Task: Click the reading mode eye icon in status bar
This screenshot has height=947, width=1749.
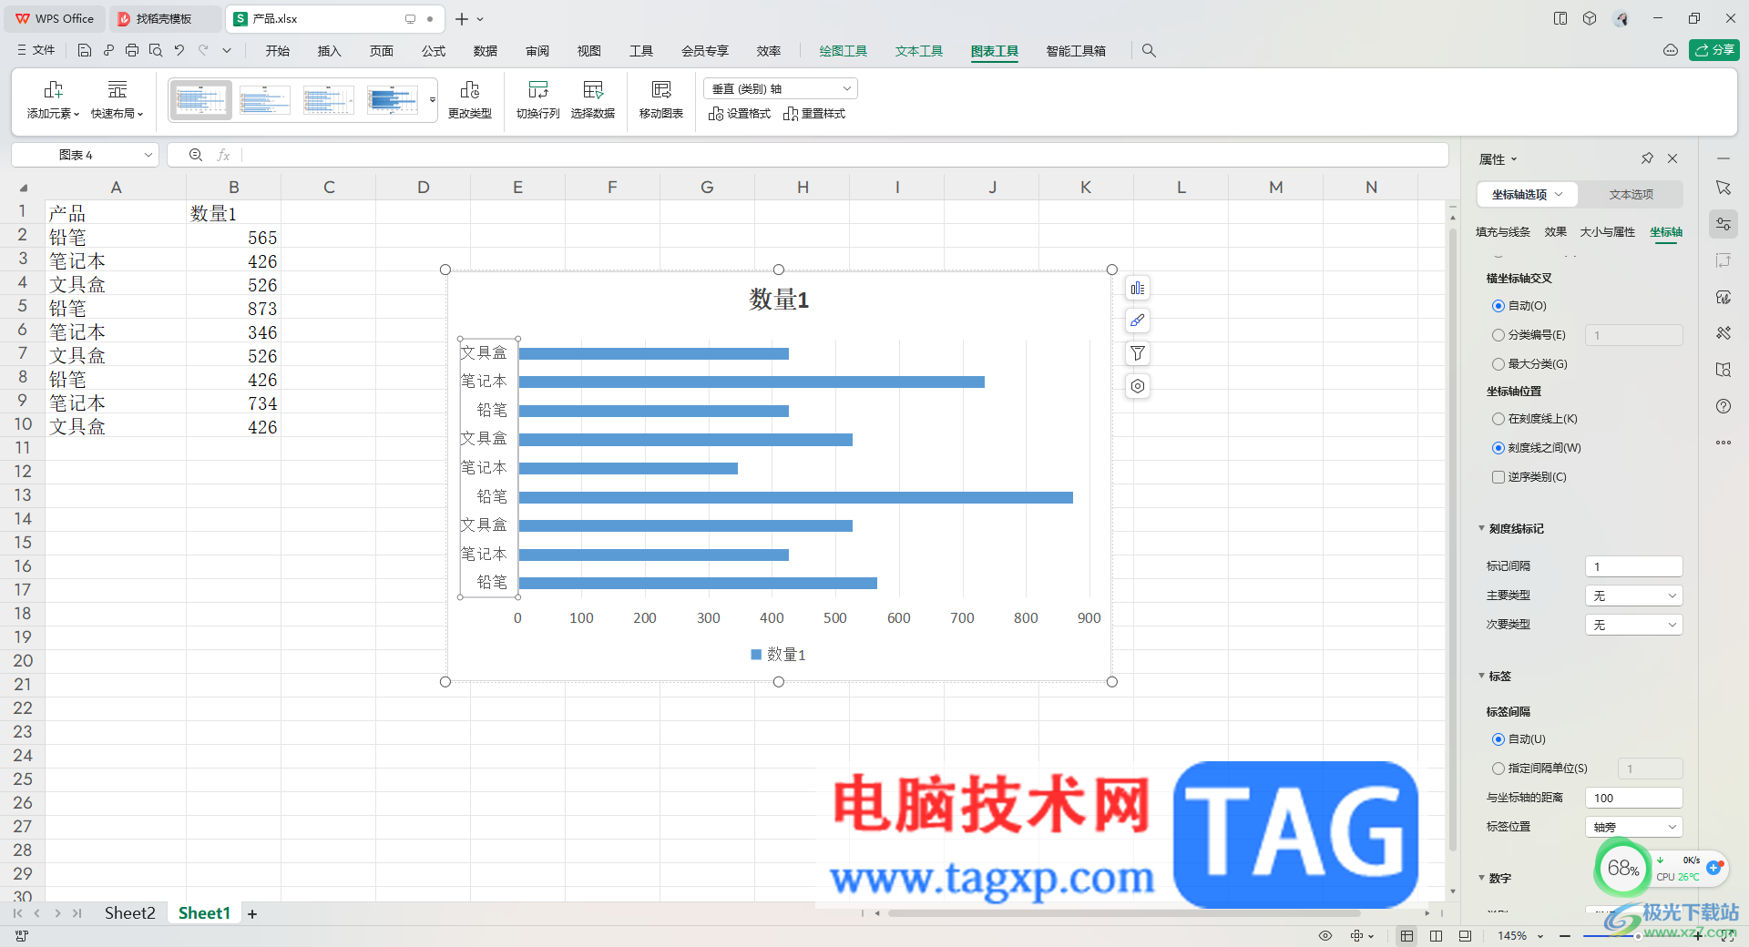Action: click(1325, 936)
